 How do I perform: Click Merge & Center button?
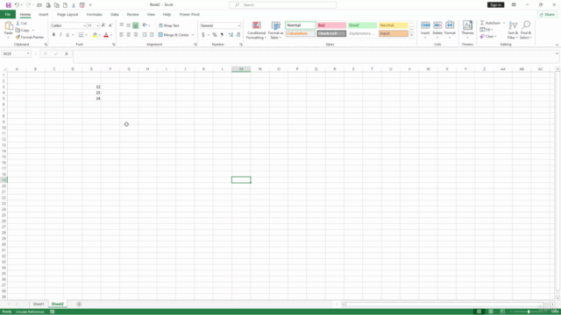click(x=174, y=35)
